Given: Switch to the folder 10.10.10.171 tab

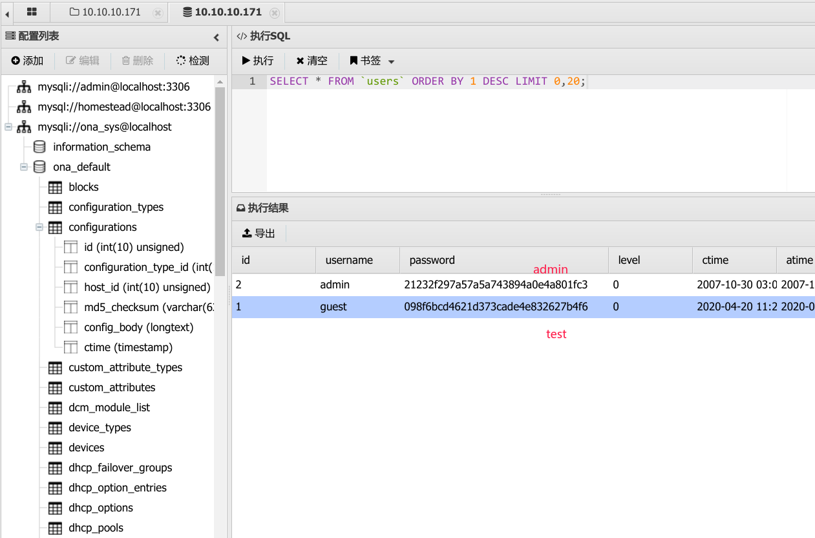Looking at the screenshot, I should point(105,12).
